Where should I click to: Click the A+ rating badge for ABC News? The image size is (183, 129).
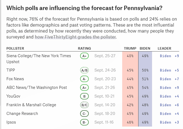click(x=84, y=88)
